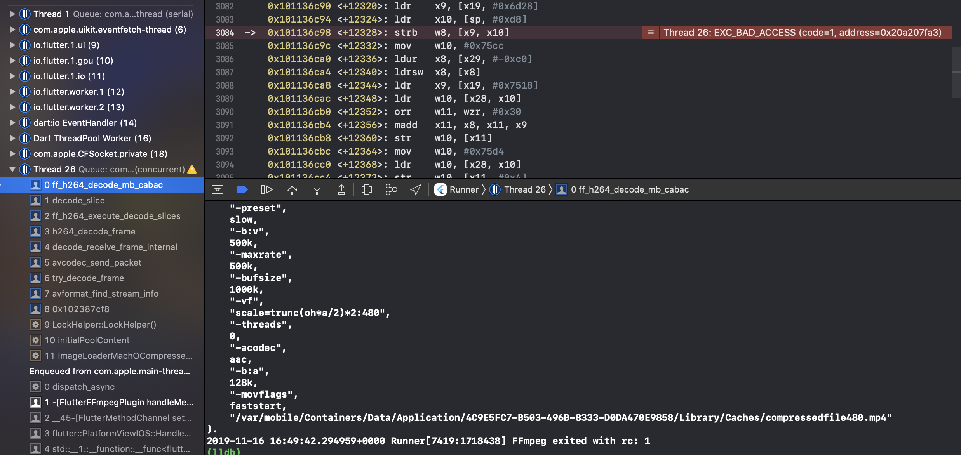961x455 pixels.
Task: Click the Step Out debugger icon
Action: pos(342,189)
